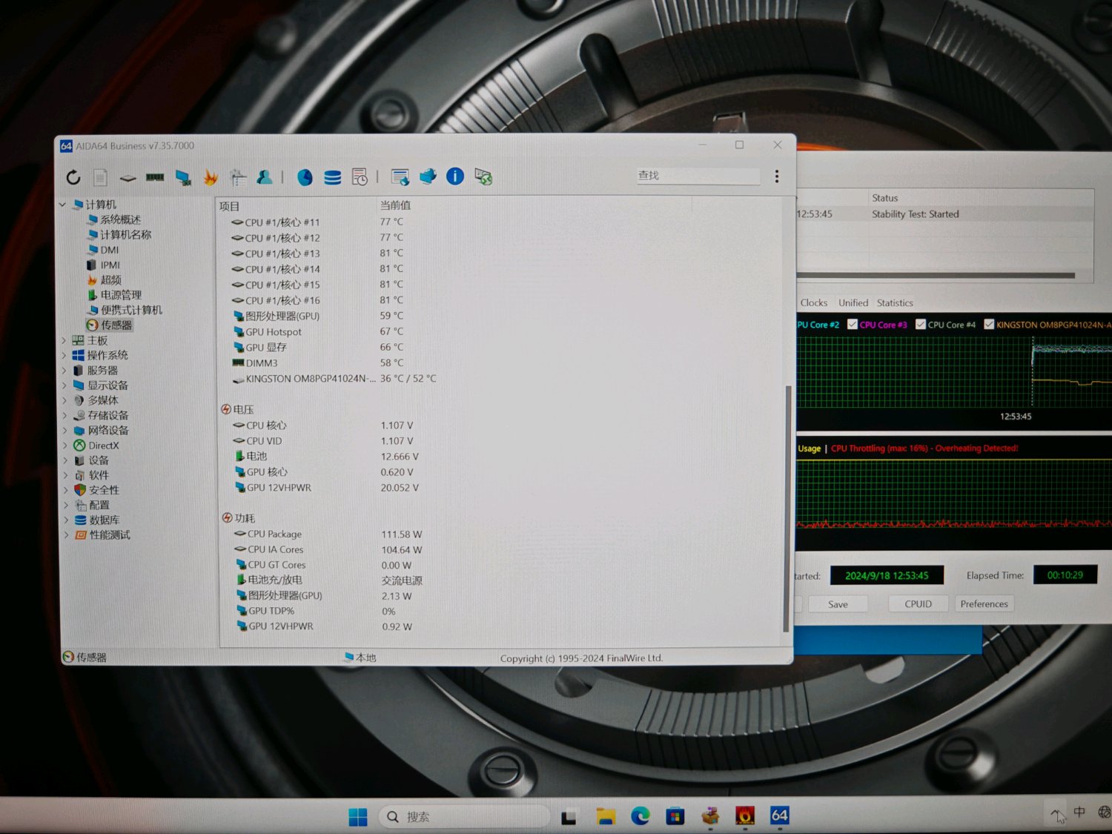
Task: Click the AIDA64 taskbar icon
Action: pyautogui.click(x=779, y=815)
